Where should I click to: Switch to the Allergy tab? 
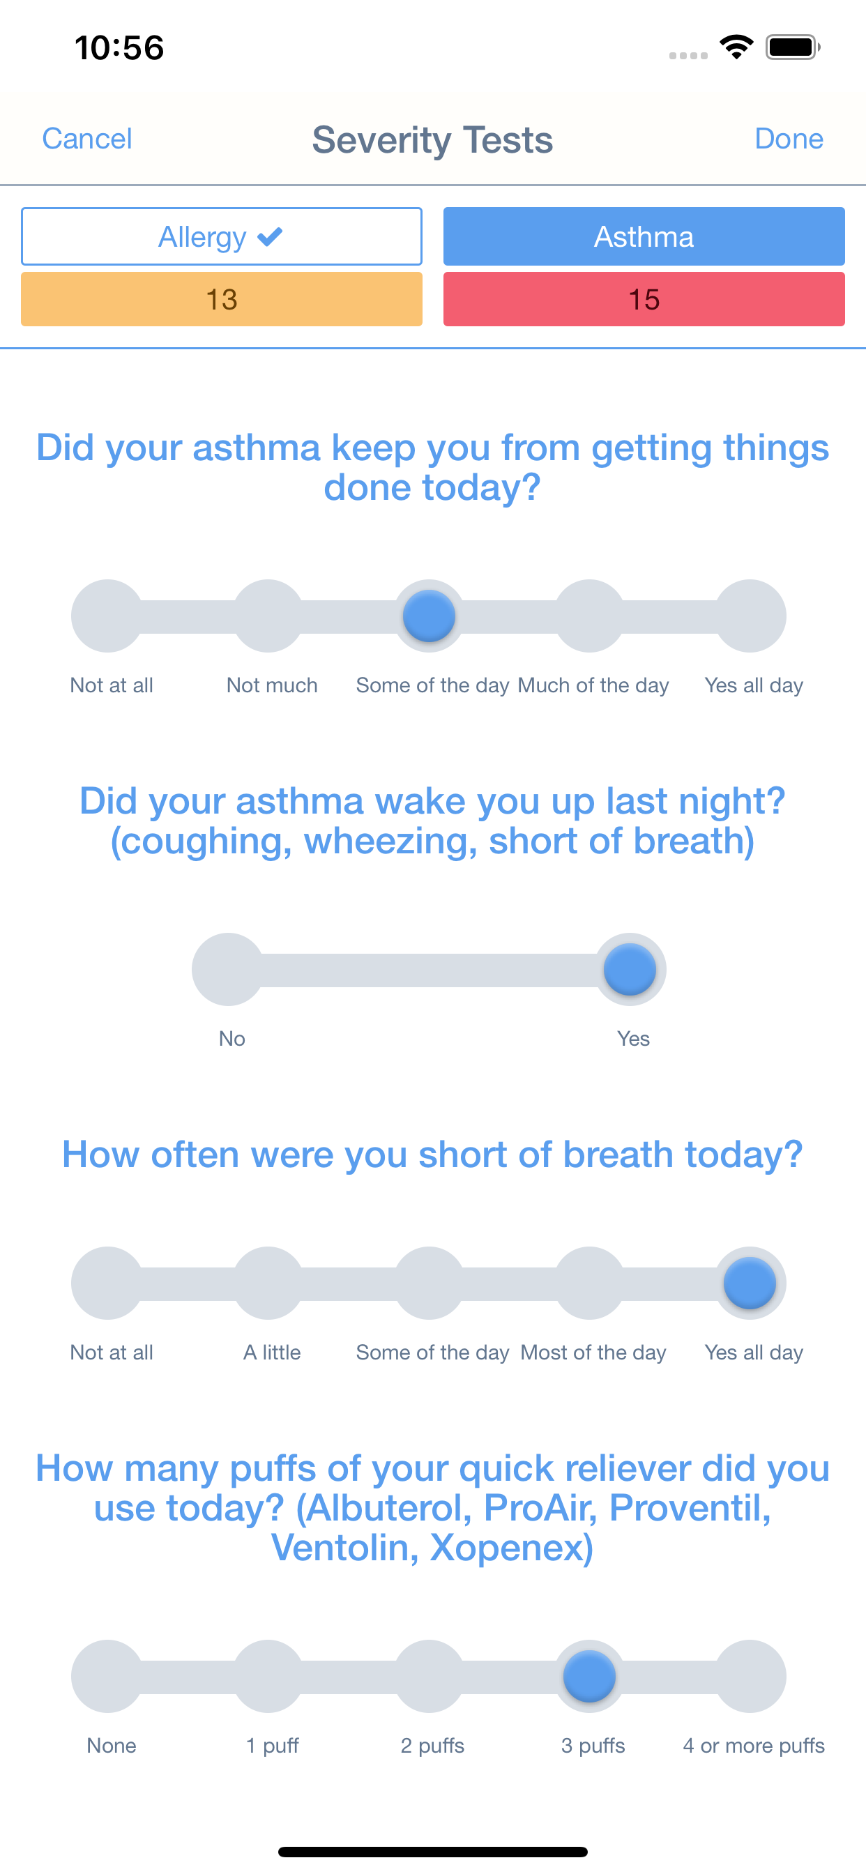[x=221, y=236]
